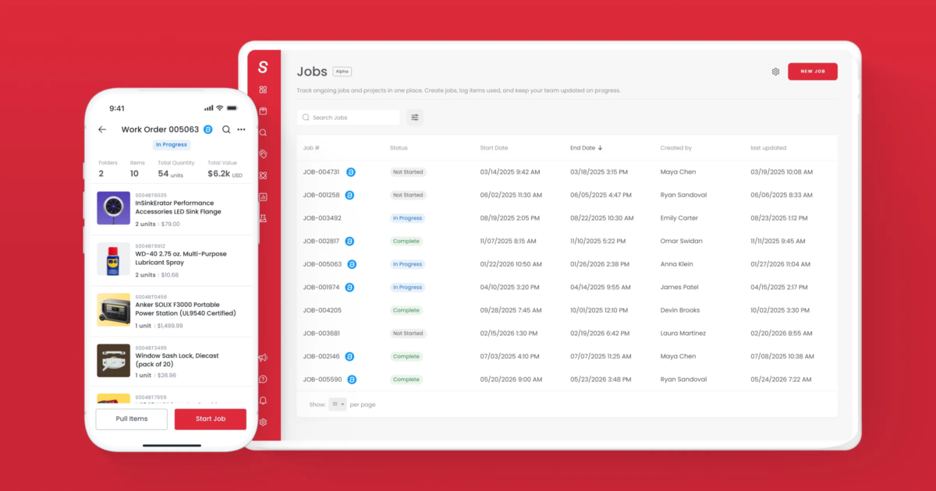Tap the search icon in the phone header

[x=226, y=129]
